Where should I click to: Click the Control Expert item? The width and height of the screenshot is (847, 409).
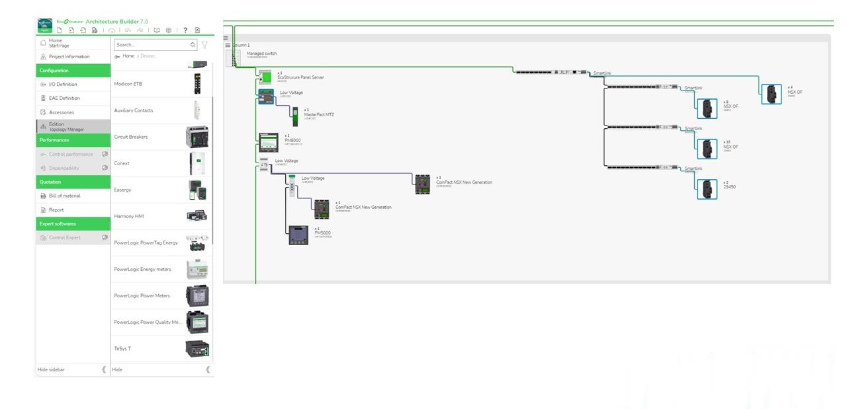(x=73, y=238)
